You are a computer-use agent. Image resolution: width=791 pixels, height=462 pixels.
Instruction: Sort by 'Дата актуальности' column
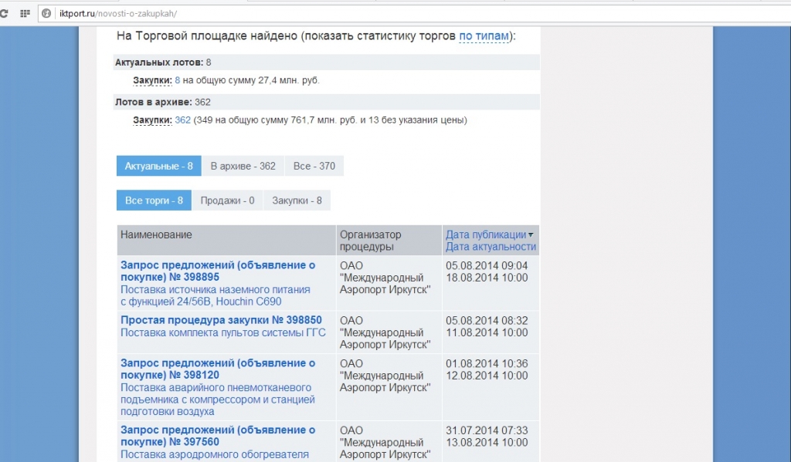tap(491, 247)
